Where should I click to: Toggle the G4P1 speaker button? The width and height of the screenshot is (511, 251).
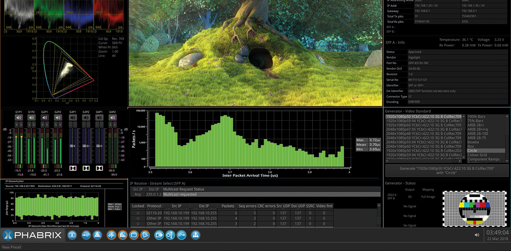(99, 117)
